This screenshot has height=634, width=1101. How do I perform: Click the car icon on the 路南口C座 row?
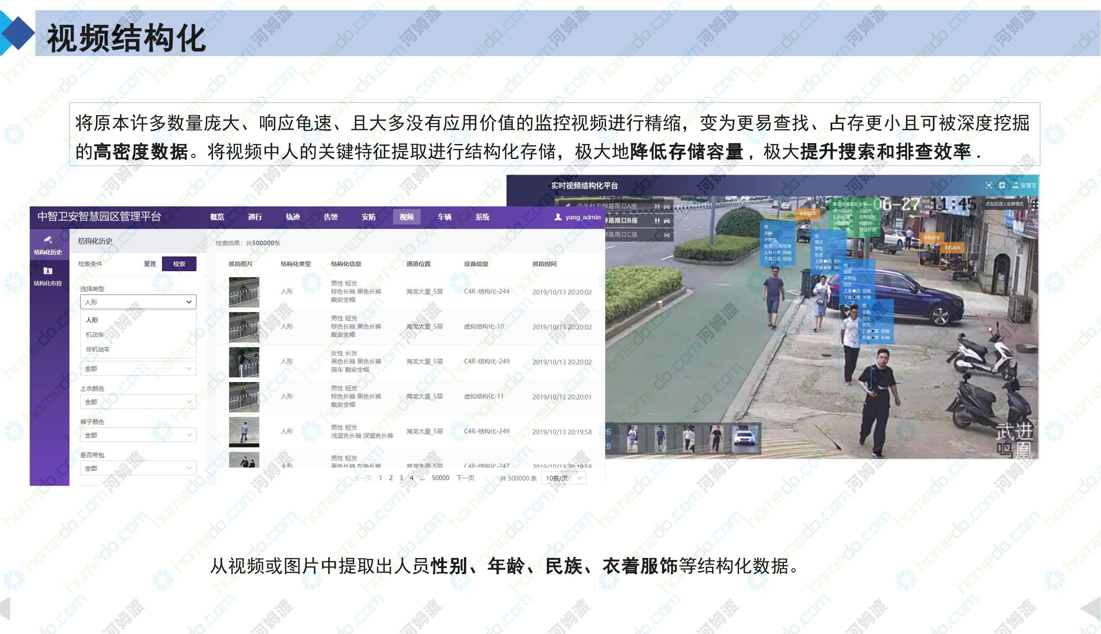click(x=666, y=235)
